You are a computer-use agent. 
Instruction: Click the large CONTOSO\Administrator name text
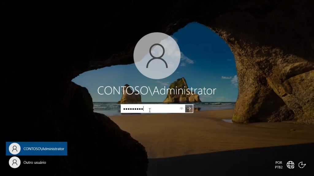[x=157, y=90]
